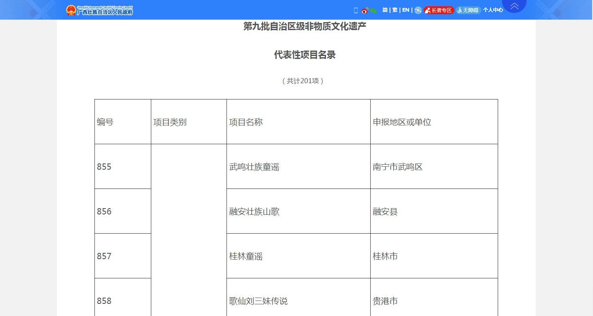Click heading 代表性项目名录
The image size is (593, 316).
[305, 55]
